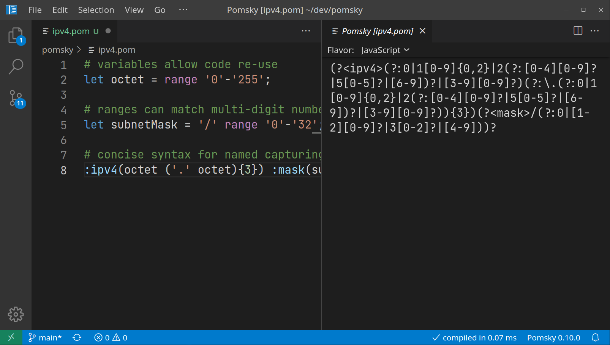Close the Pomsky preview tab

(422, 31)
